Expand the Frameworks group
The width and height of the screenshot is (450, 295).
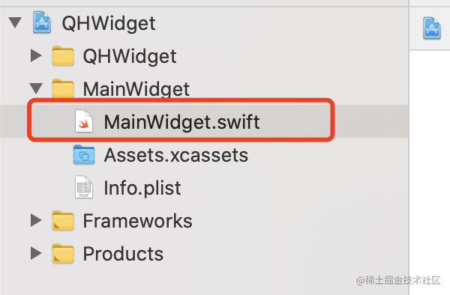coord(36,221)
